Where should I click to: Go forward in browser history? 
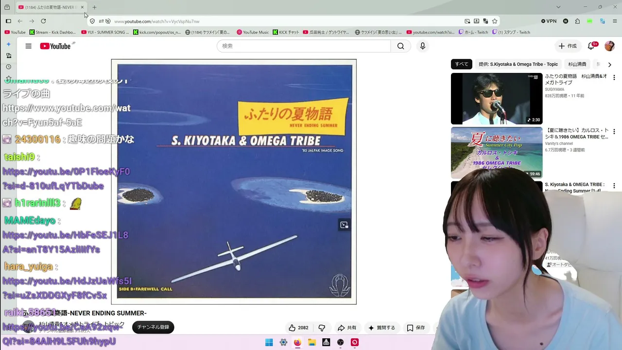(32, 21)
